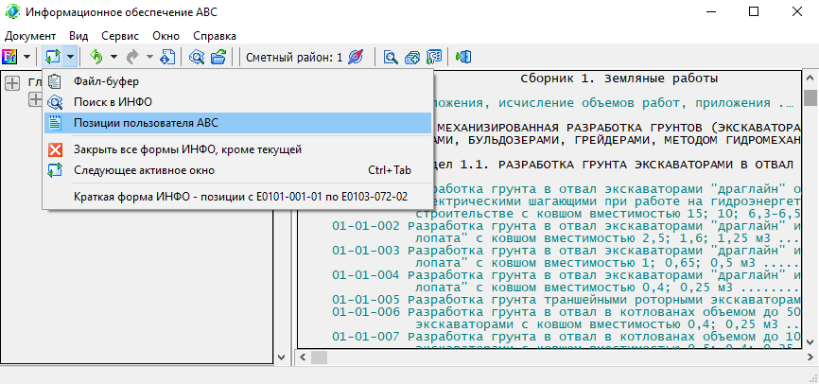Choose Поиск в ИНФО menu entry
The image size is (819, 384).
pos(237,102)
